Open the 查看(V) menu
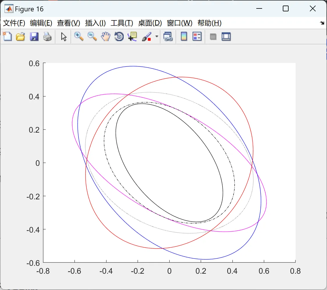 click(69, 23)
